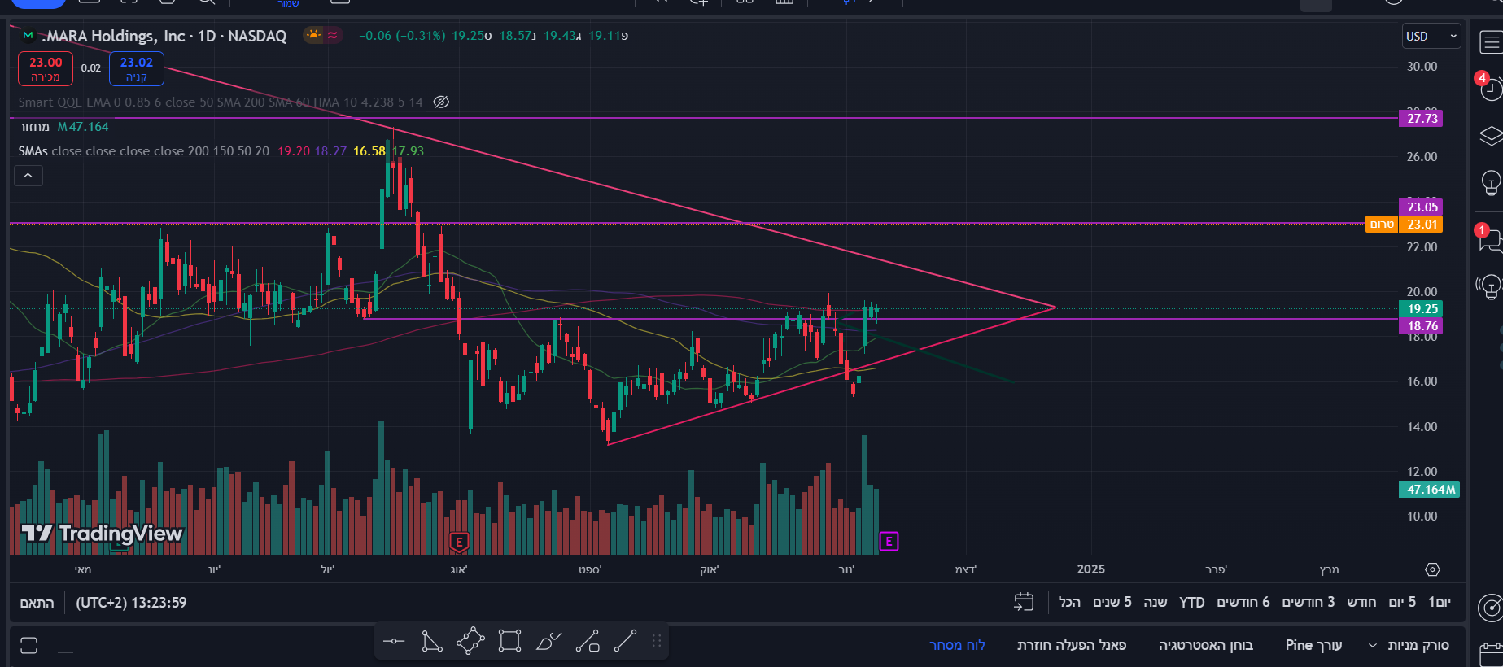Click the orange 23.01 pre-market price label
1503x667 pixels.
coord(1420,224)
